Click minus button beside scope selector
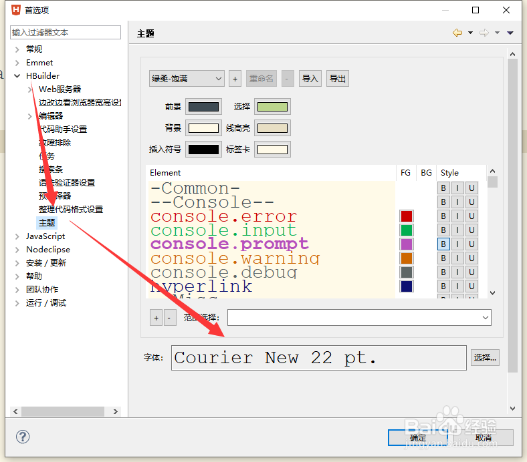 169,318
